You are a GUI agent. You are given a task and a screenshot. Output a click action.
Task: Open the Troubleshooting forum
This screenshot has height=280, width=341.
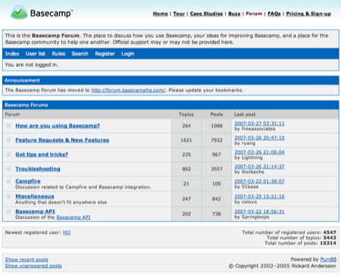(38, 169)
